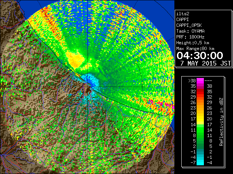
Task: Pick the cyan -7 to -4 dBZ swatch
Action: point(200,163)
